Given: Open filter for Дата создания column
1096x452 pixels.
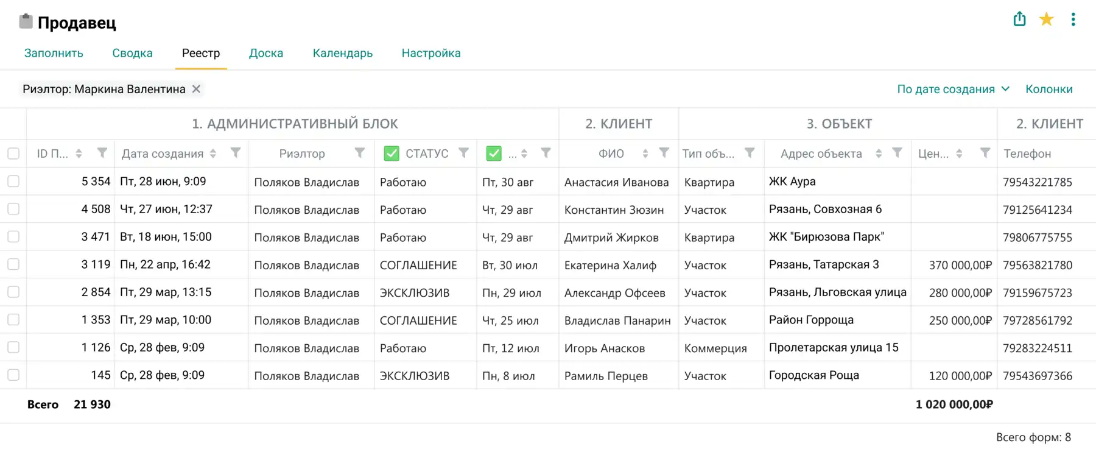Looking at the screenshot, I should tap(236, 153).
